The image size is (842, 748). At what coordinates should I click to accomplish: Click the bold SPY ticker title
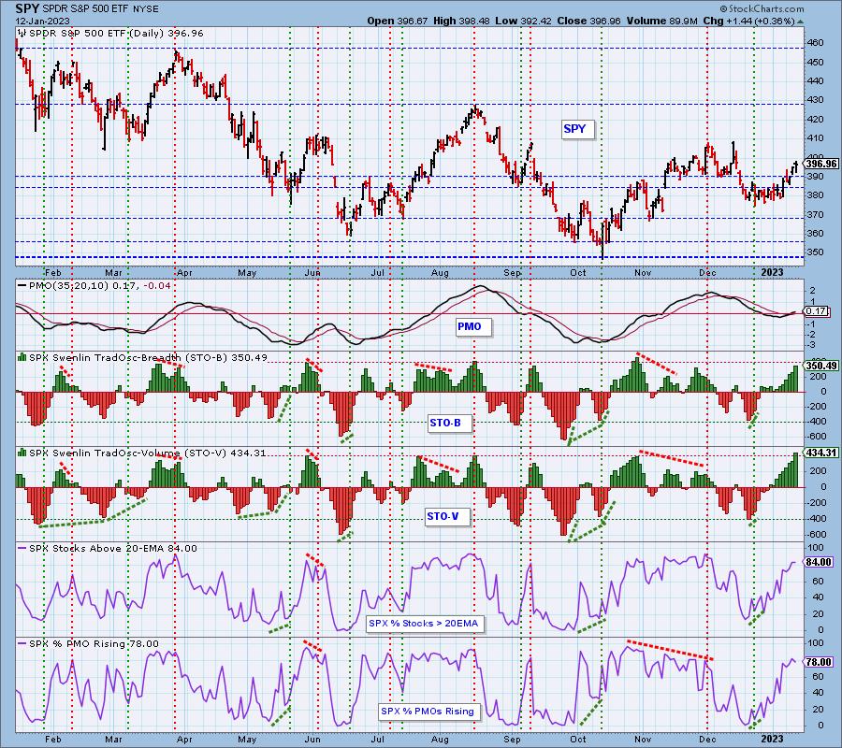coord(27,8)
